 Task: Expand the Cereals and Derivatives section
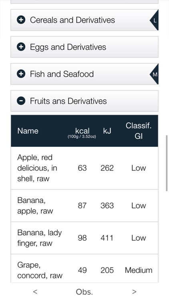click(x=84, y=20)
